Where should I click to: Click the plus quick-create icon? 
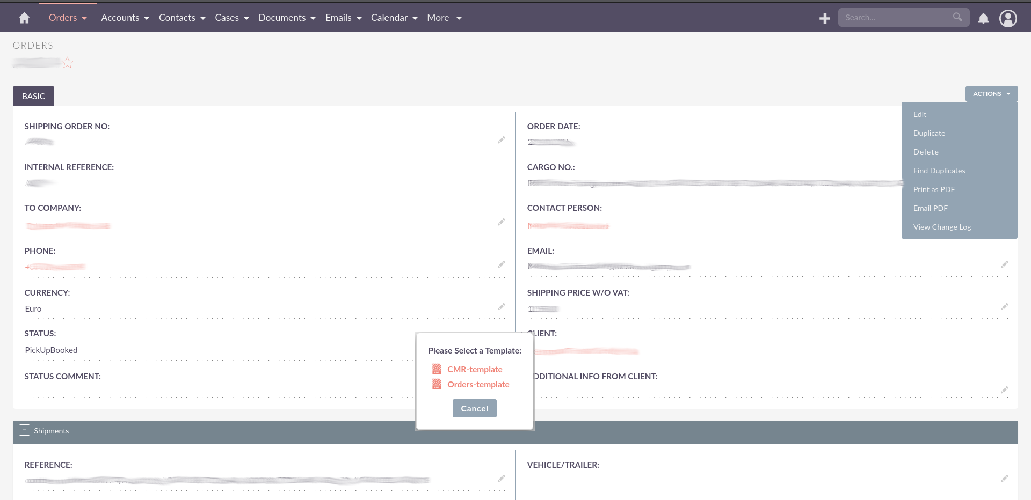click(x=825, y=19)
